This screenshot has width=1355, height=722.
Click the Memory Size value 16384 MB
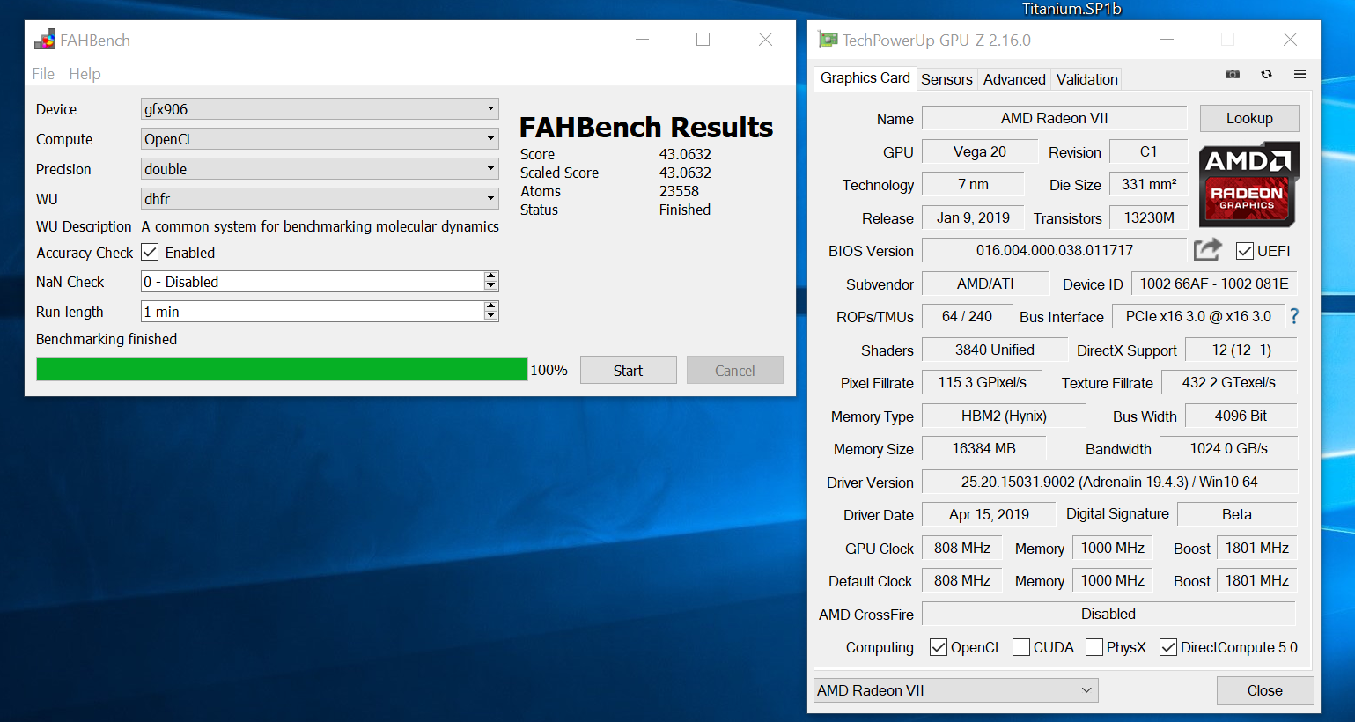[x=984, y=448]
